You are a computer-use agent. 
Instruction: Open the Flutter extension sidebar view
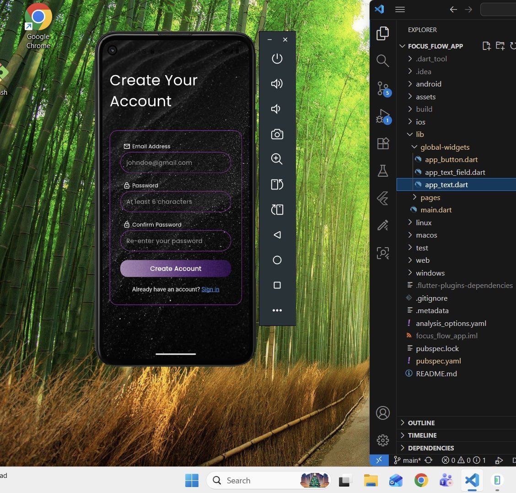click(x=382, y=198)
